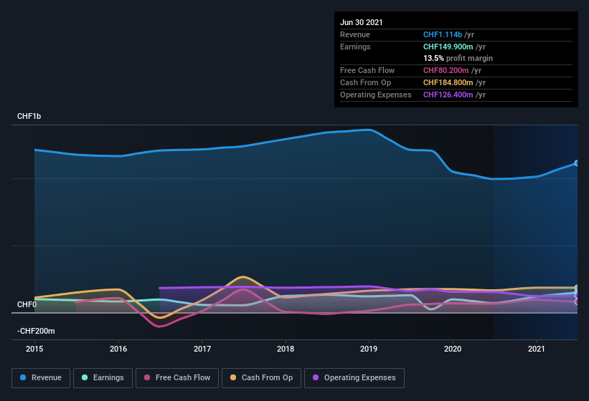
Task: Select the 2020 x-axis label
Action: (453, 349)
